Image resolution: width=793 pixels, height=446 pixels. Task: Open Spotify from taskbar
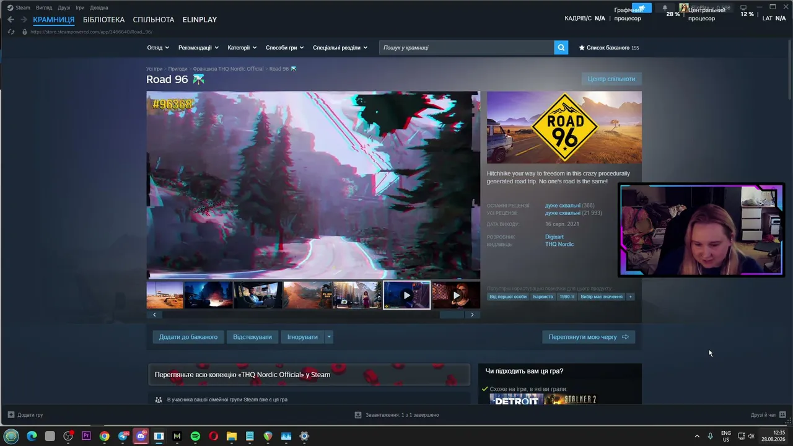click(x=195, y=436)
